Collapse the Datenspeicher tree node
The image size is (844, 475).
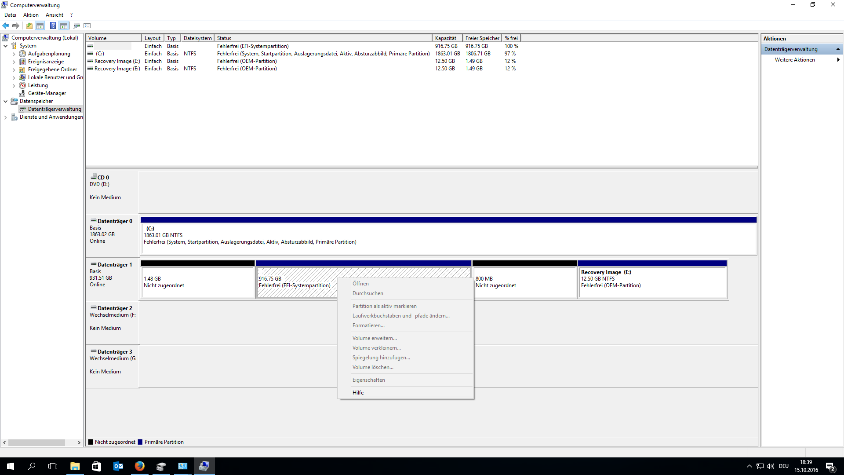tap(5, 101)
